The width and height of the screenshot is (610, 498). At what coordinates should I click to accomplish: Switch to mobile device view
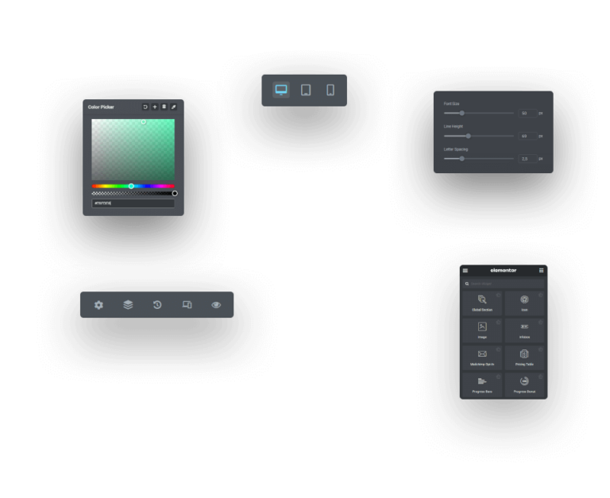click(330, 90)
